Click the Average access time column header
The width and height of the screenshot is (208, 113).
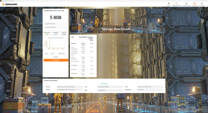90,39
